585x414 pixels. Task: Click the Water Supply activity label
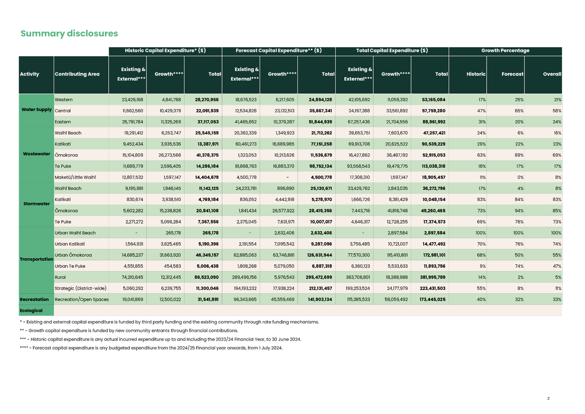click(36, 110)
